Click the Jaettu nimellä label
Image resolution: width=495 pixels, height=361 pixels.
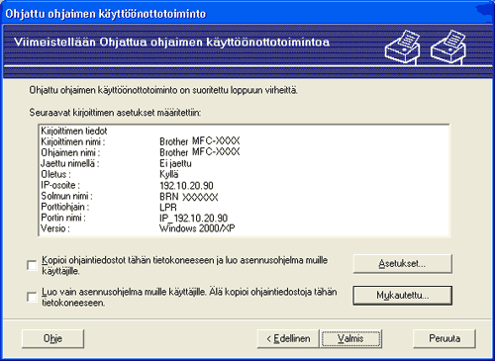coord(70,163)
